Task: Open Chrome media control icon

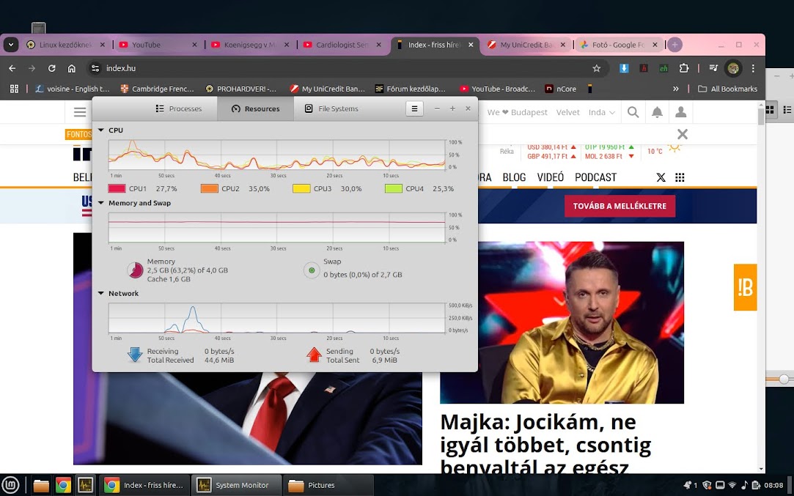Action: [713, 68]
